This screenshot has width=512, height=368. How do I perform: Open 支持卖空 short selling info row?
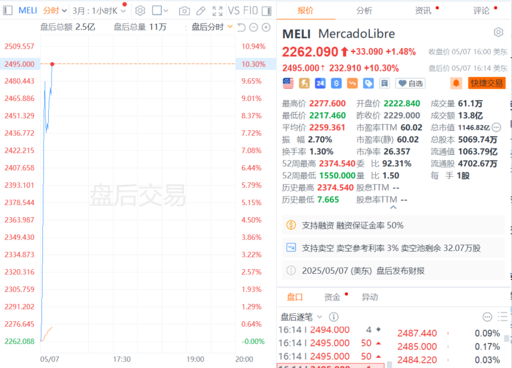(x=394, y=248)
